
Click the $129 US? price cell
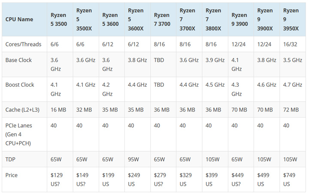point(60,179)
